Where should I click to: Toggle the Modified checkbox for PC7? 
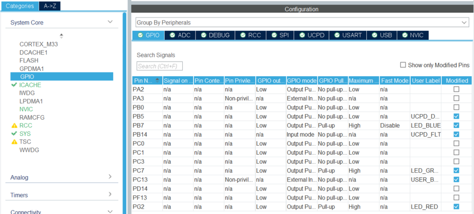[456, 170]
